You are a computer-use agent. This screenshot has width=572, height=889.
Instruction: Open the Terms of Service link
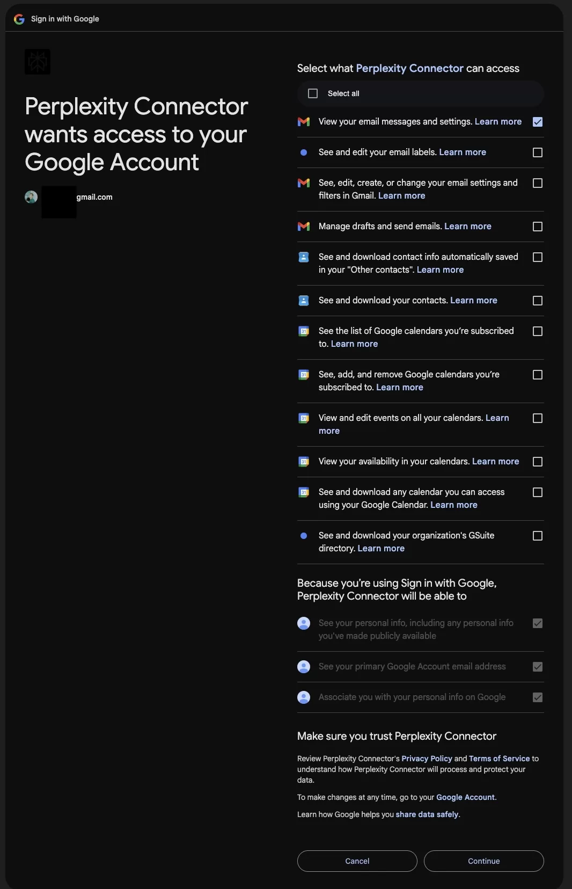499,759
